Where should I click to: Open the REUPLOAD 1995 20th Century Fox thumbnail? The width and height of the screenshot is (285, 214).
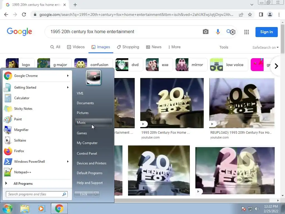pyautogui.click(x=242, y=103)
